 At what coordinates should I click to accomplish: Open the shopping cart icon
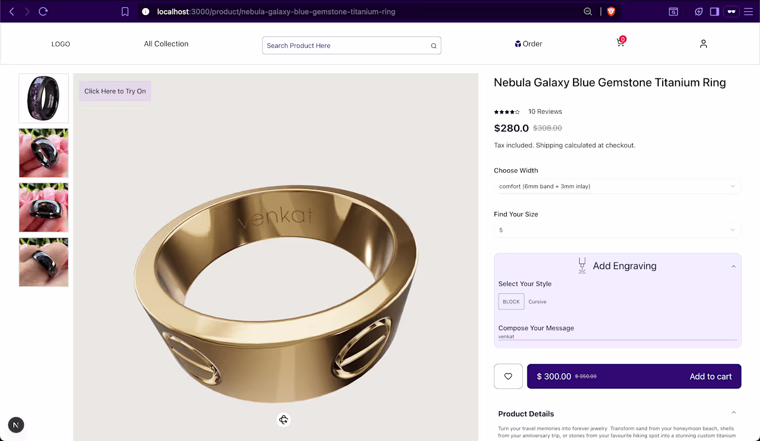tap(620, 43)
